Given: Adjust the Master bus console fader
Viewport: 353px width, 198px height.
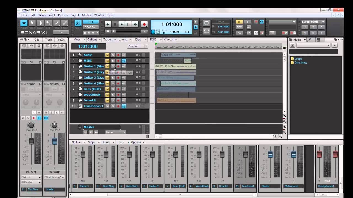Looking at the screenshot, I should point(270,155).
